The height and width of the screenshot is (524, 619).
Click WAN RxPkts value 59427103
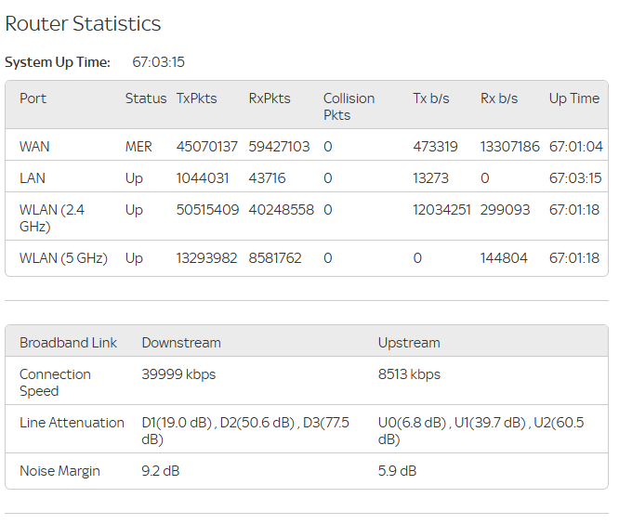tap(279, 147)
